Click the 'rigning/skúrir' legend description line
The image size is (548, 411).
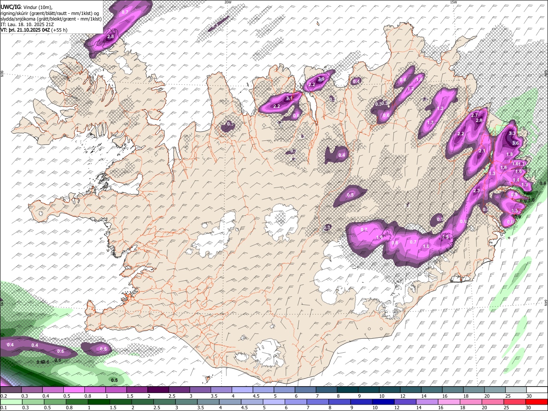point(50,13)
